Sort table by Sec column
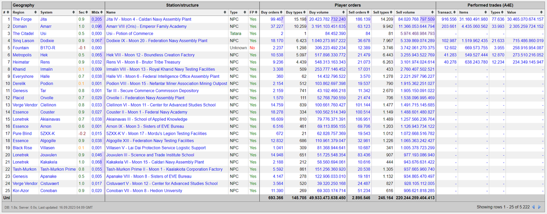This screenshot has width=547, height=214. pyautogui.click(x=83, y=12)
